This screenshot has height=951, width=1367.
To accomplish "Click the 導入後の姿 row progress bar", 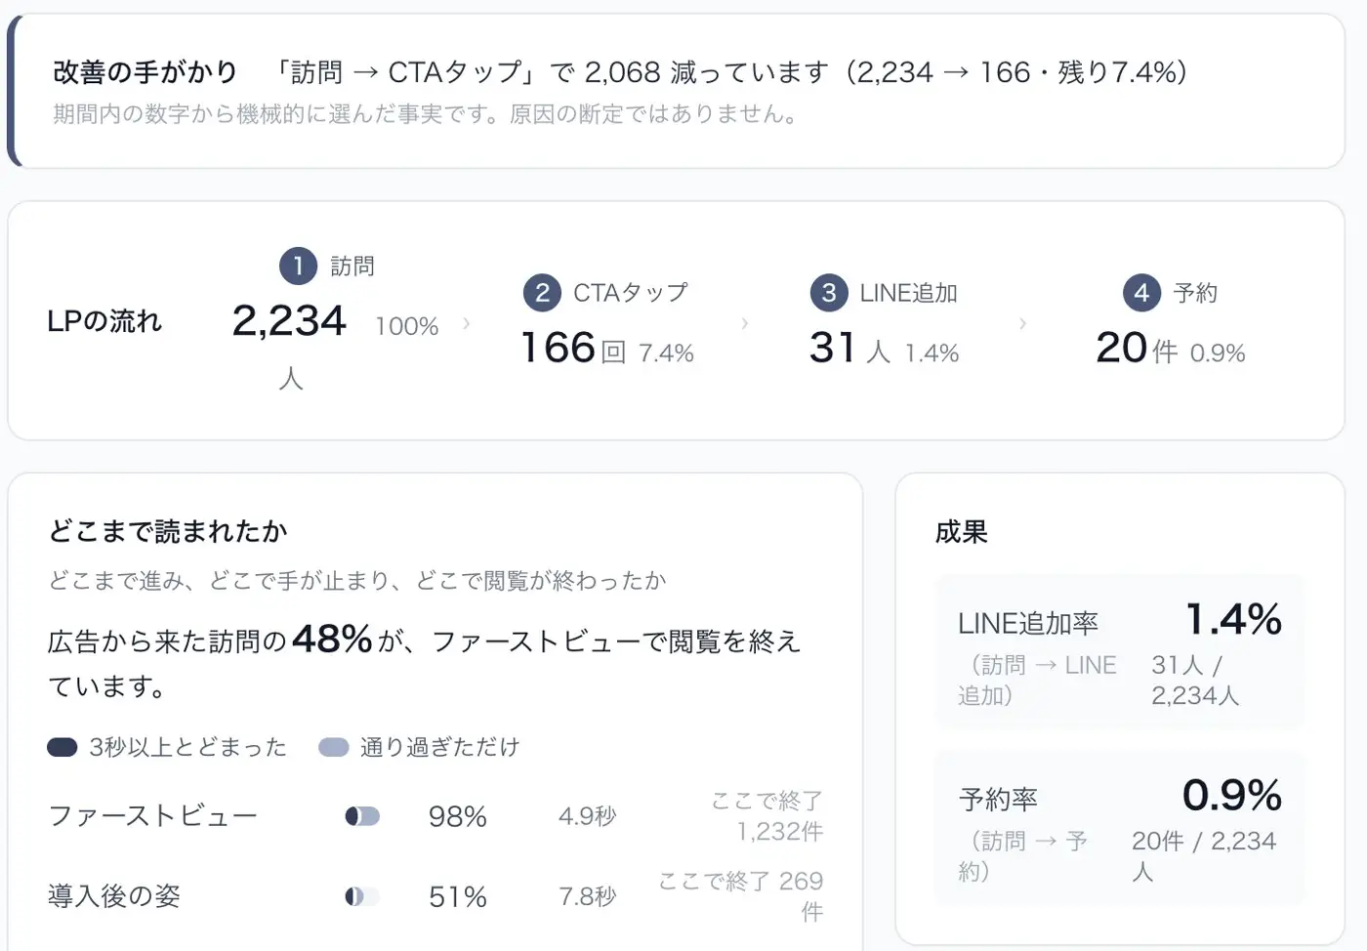I will [x=362, y=896].
